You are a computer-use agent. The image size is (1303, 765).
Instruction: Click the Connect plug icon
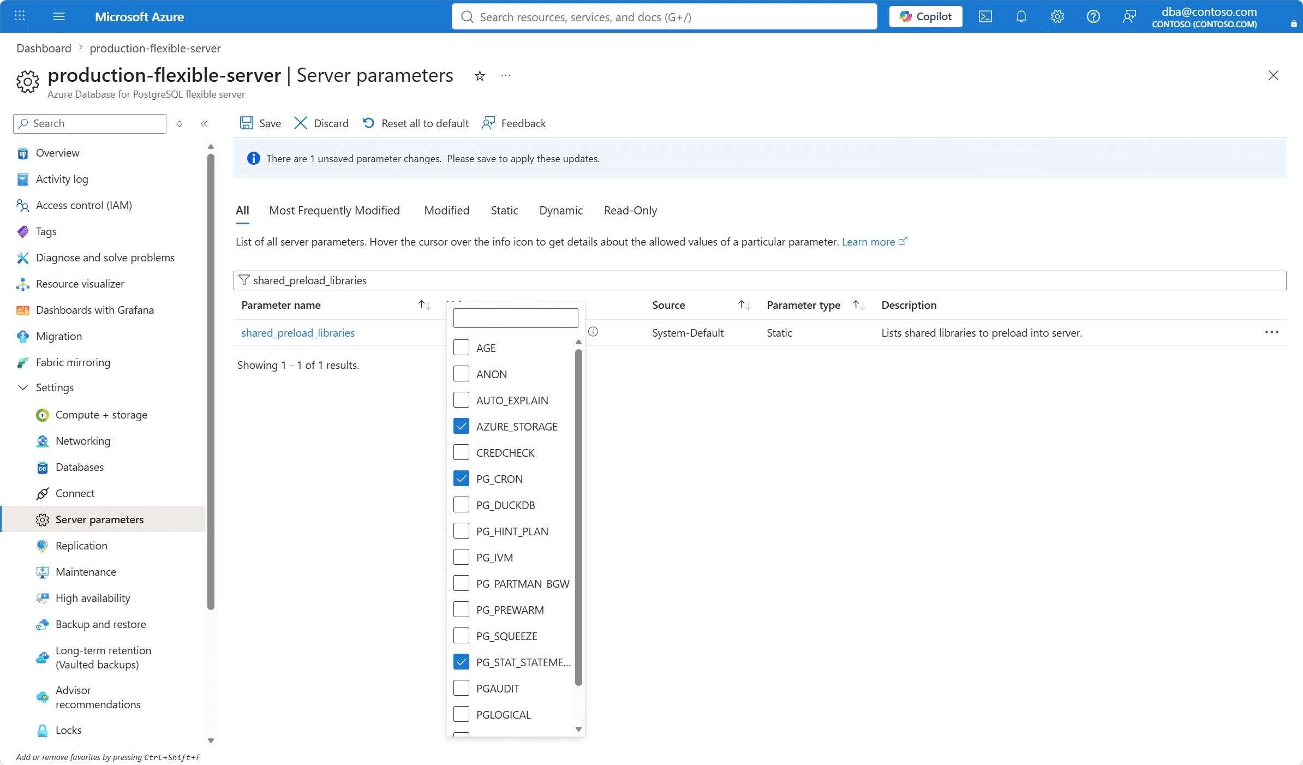point(43,493)
